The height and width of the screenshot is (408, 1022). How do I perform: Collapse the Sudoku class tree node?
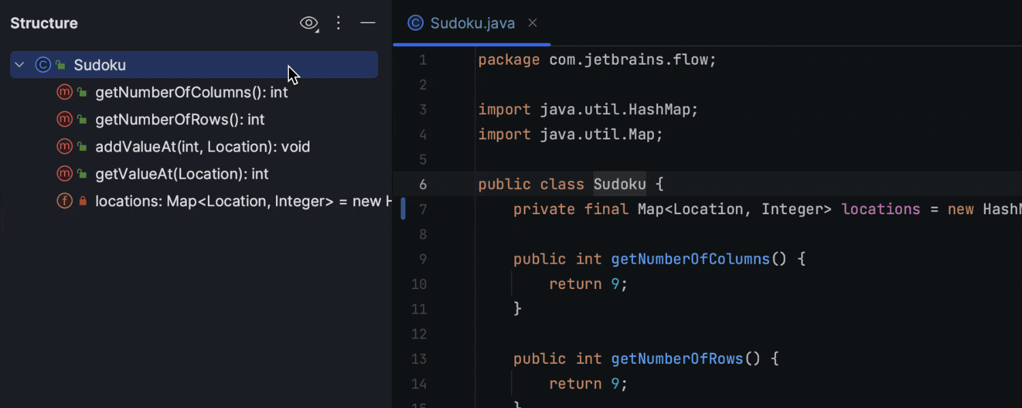pos(20,65)
